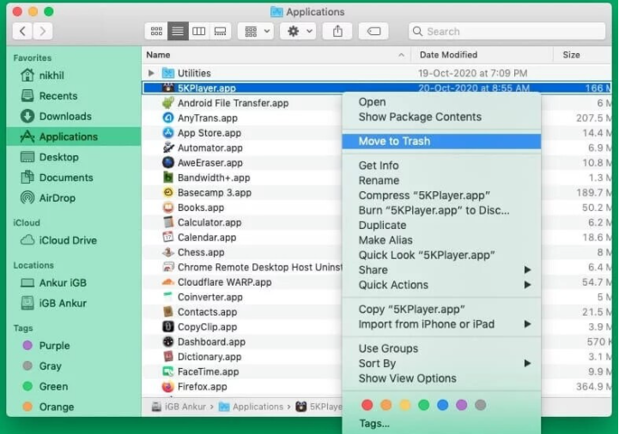619x434 pixels.
Task: Select the Green tag in sidebar
Action: click(74, 387)
